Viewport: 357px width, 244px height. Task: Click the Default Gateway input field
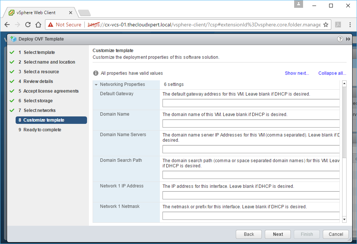(251, 103)
